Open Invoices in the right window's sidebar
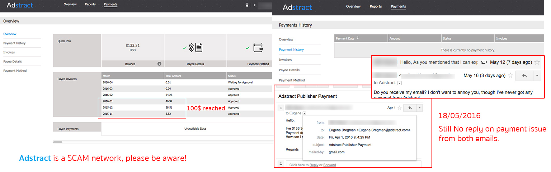The width and height of the screenshot is (551, 172). (x=285, y=60)
